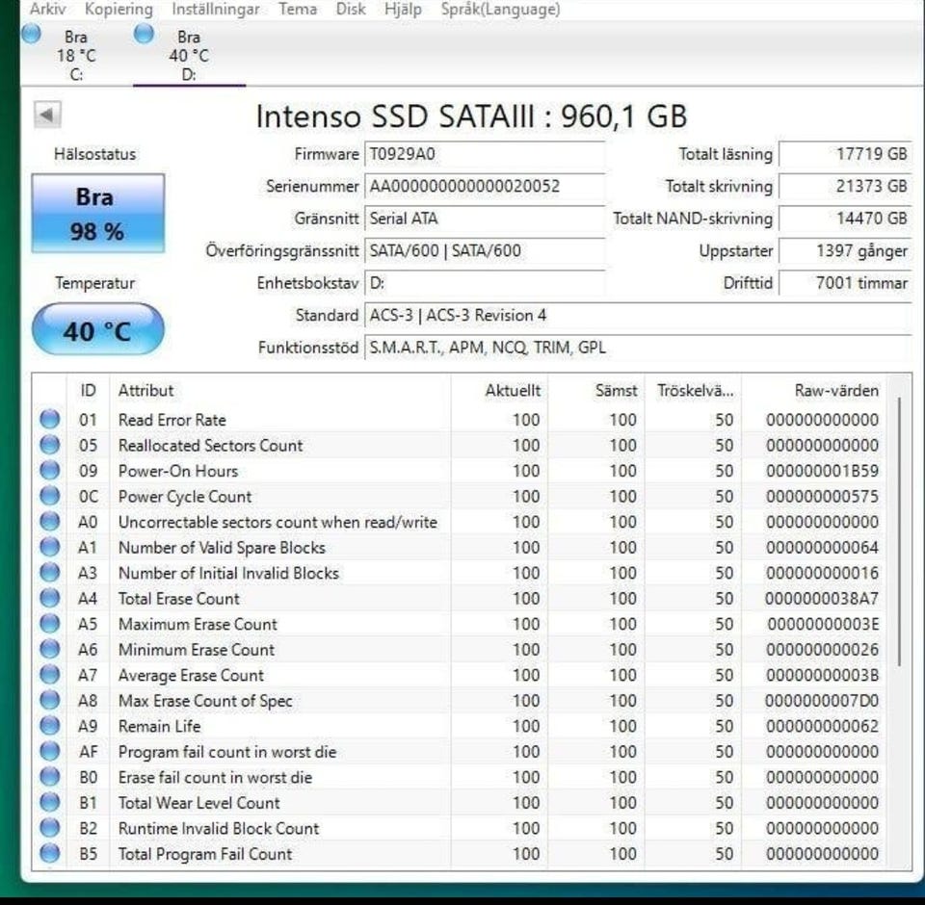Click the ID column header

tap(88, 390)
